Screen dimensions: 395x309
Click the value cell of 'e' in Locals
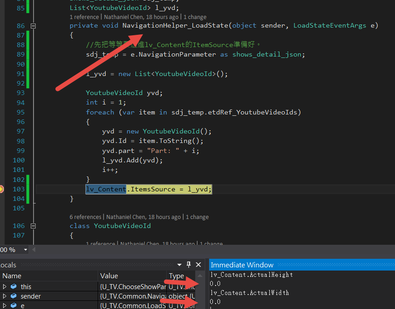[x=132, y=305]
